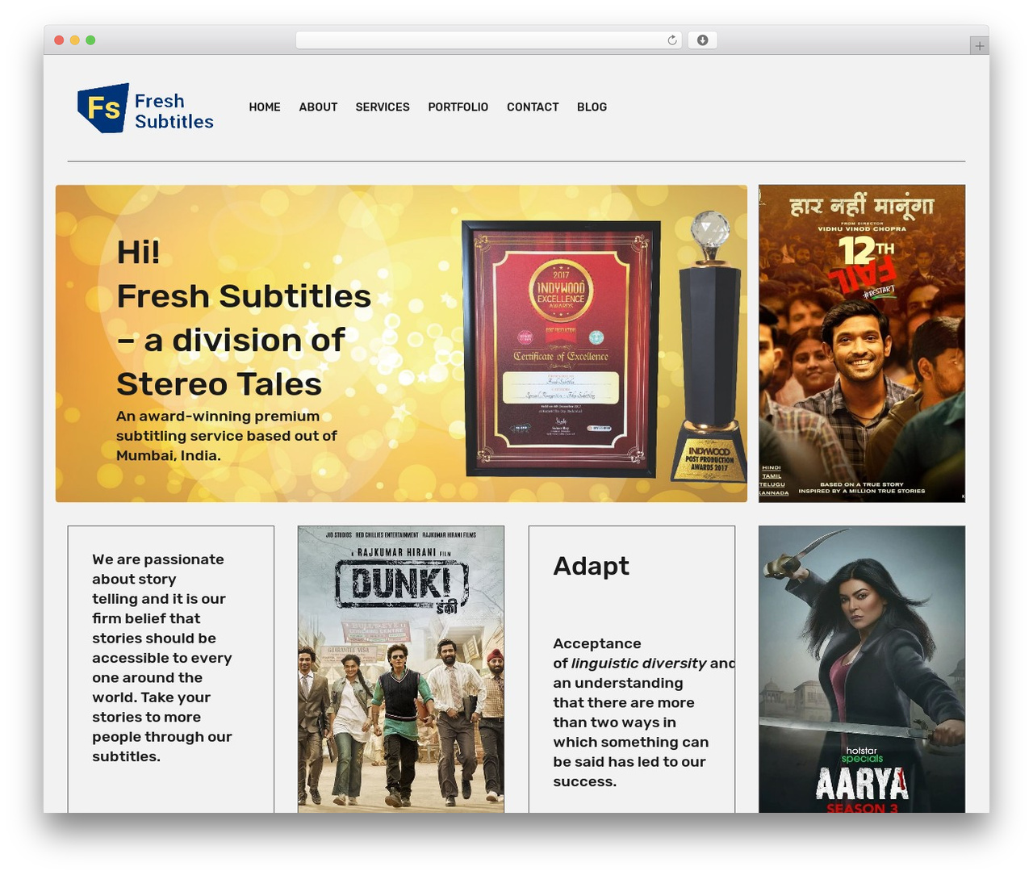Click the 'An award-winning premium' tagline
This screenshot has width=1033, height=875.
(x=227, y=436)
